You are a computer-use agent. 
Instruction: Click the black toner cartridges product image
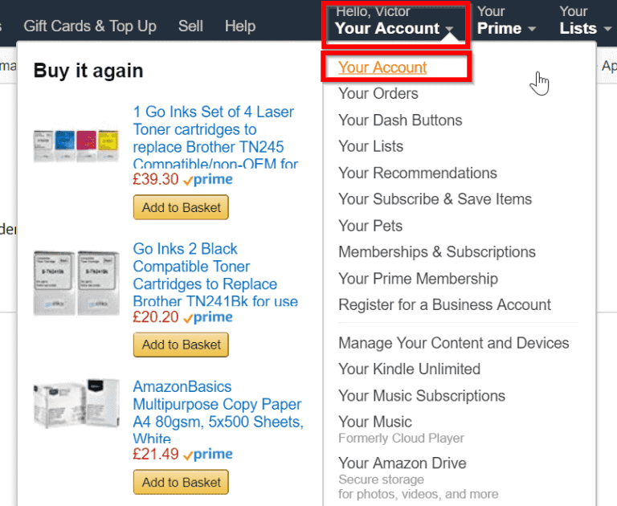[x=76, y=283]
